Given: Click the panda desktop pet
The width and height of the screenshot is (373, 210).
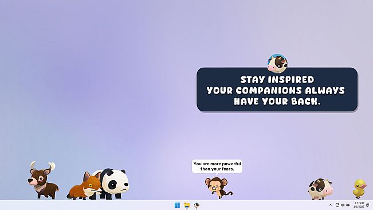Looking at the screenshot, I should click(x=113, y=184).
